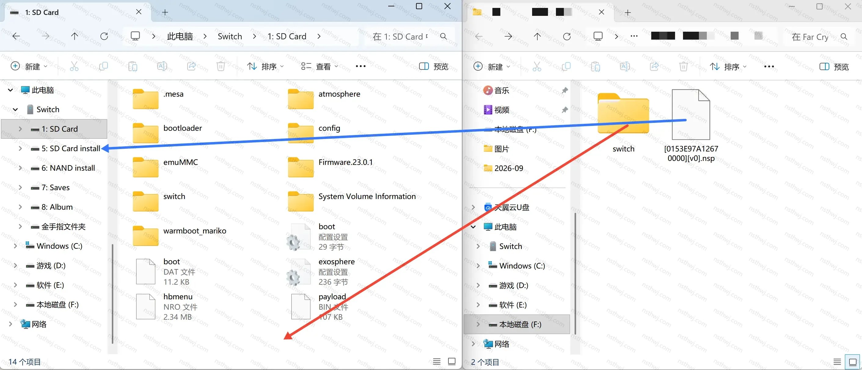Open View dropdown in left window
This screenshot has width=862, height=370.
click(x=320, y=66)
